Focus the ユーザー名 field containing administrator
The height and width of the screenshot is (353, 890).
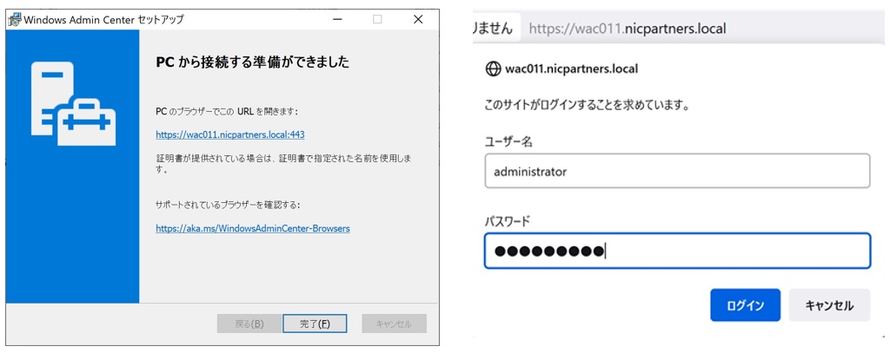tap(676, 171)
